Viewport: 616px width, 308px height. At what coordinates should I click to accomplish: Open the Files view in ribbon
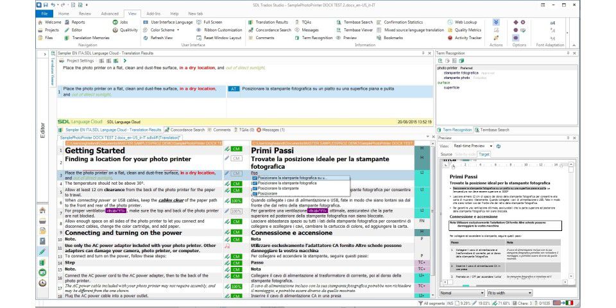click(x=46, y=38)
